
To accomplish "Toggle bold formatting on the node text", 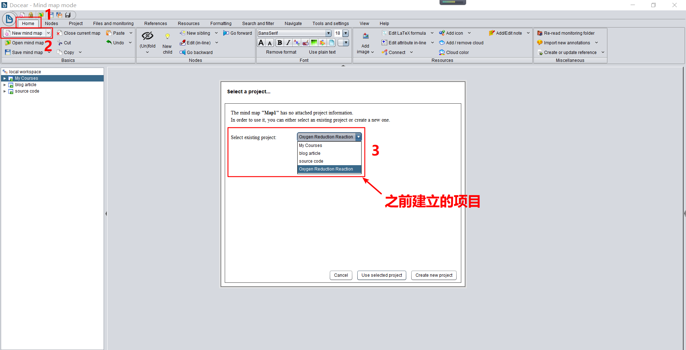I will click(279, 43).
